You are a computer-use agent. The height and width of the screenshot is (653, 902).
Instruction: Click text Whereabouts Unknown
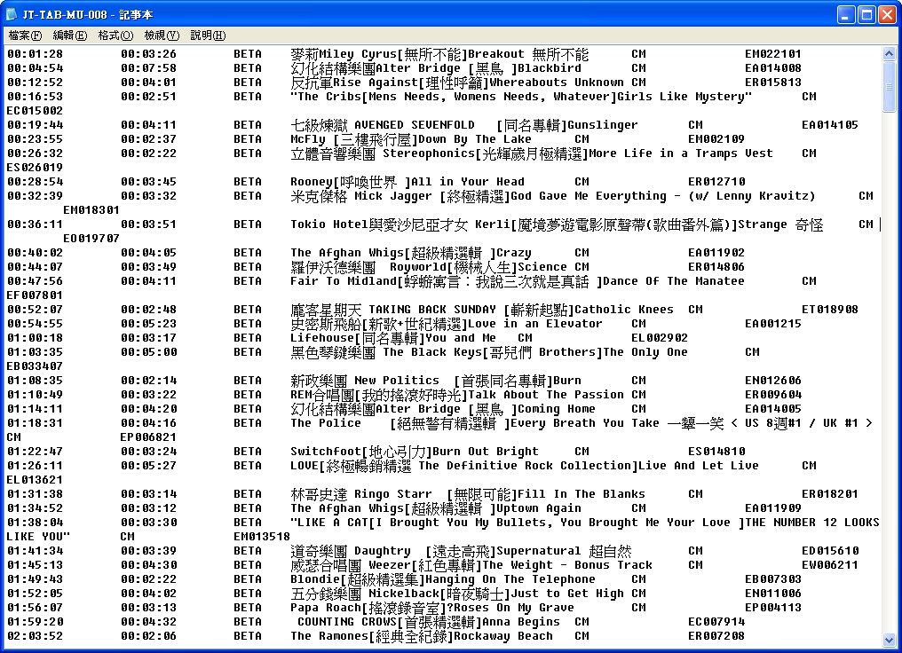click(557, 83)
